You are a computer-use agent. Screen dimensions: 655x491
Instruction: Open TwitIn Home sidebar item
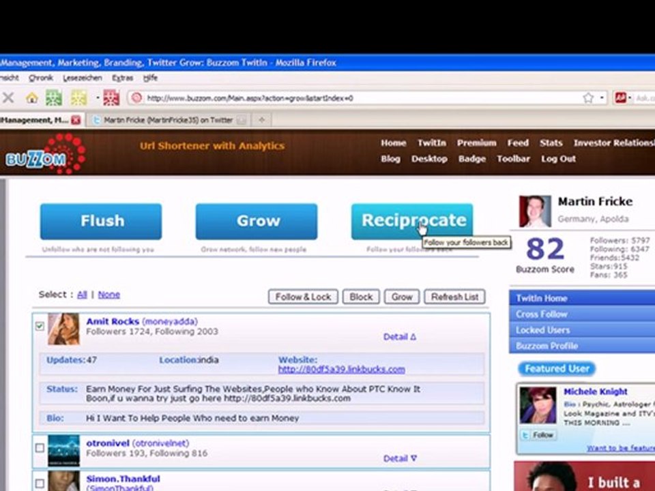pos(582,298)
